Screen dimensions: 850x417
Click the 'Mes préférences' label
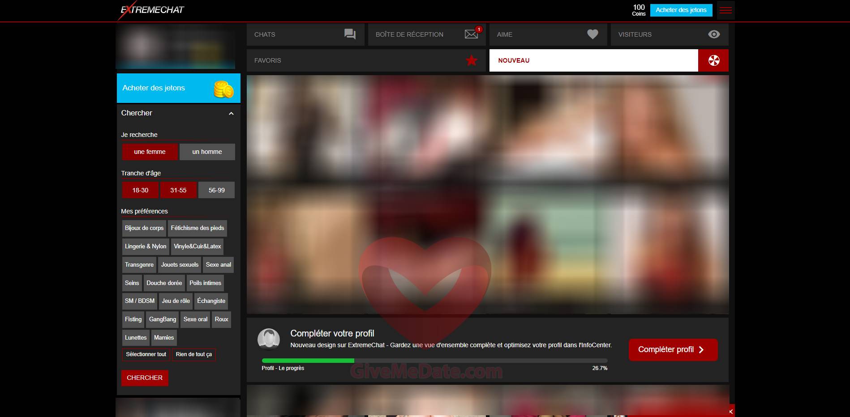tap(144, 211)
